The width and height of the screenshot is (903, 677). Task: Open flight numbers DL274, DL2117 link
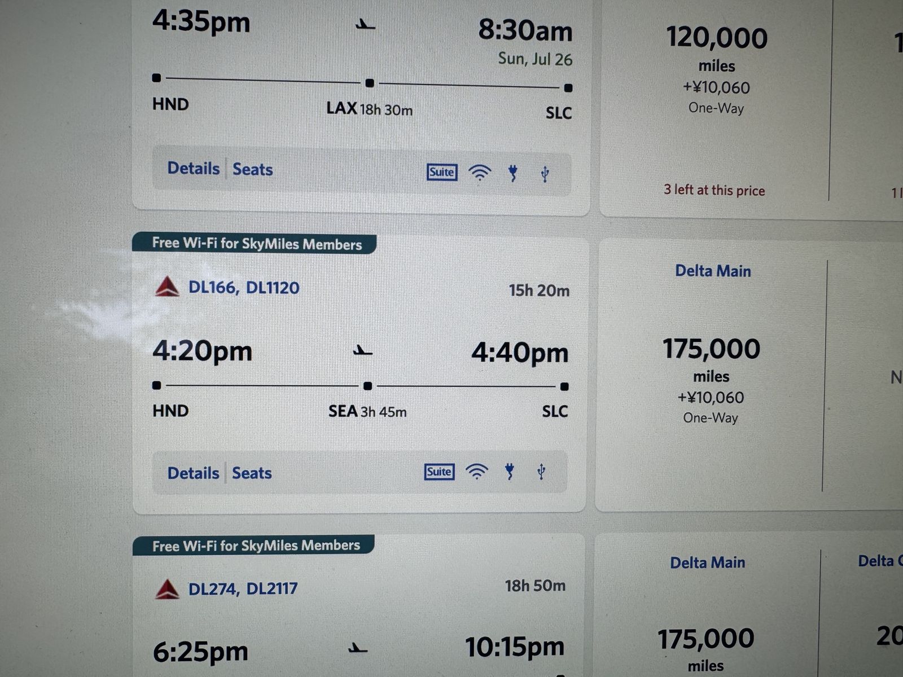pos(243,589)
